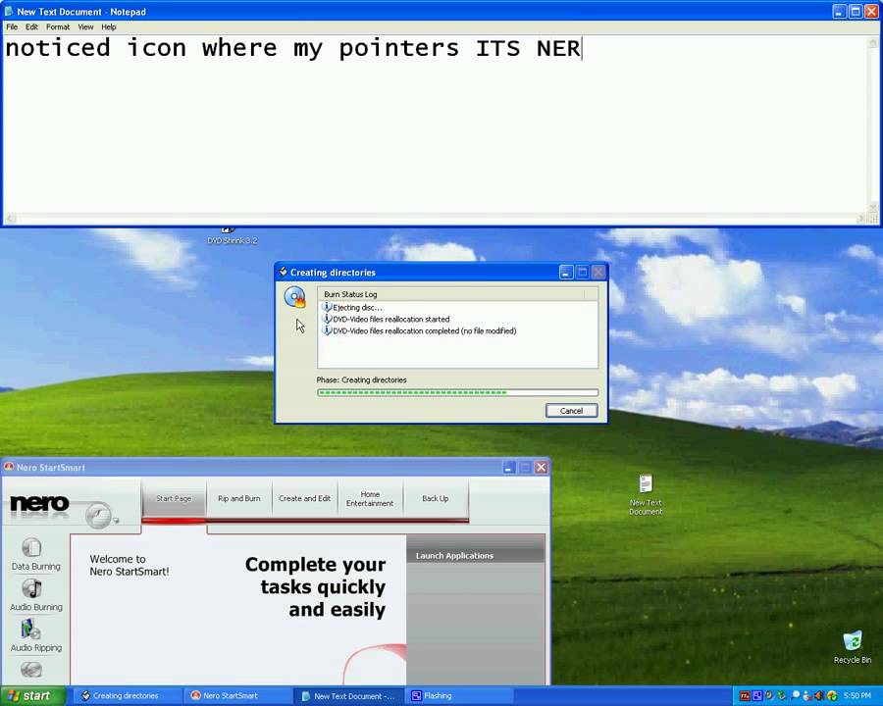Click the Windows start button
The width and height of the screenshot is (883, 706).
coord(32,696)
